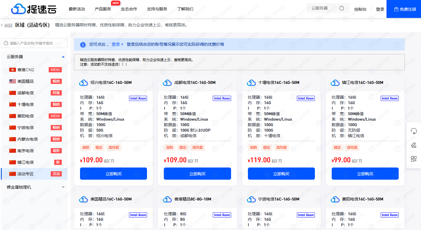Image resolution: width=421 pixels, height=230 pixels.
Task: Click the cloud icon of 美国精品16C-16G-50M card
Action: (84, 199)
